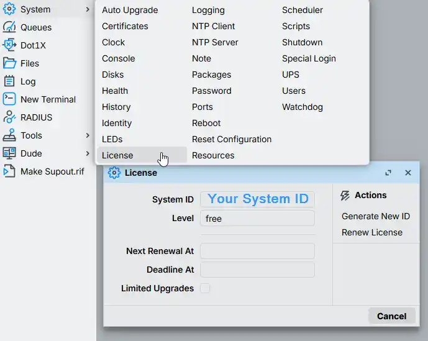Open UPS menu entry

[291, 75]
